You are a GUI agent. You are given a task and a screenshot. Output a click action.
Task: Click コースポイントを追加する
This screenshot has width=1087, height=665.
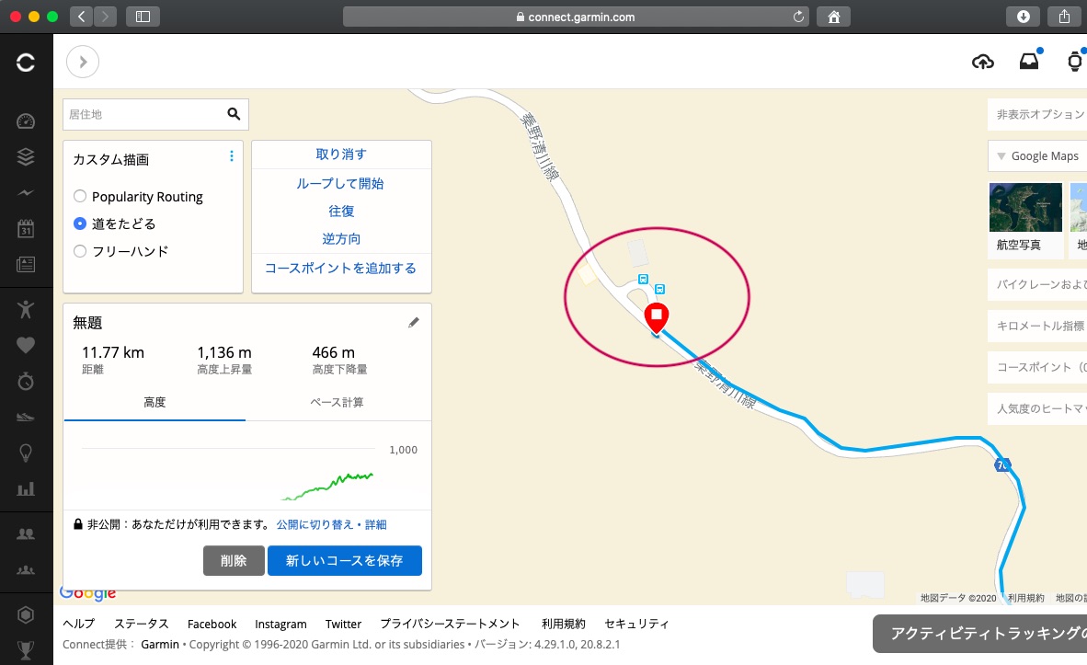click(340, 269)
